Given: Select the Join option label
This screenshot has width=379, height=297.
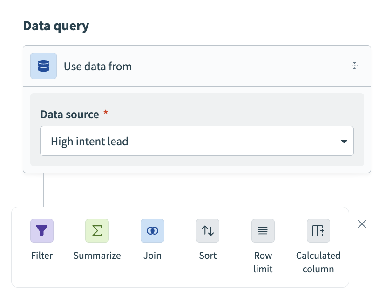Looking at the screenshot, I should [x=152, y=255].
